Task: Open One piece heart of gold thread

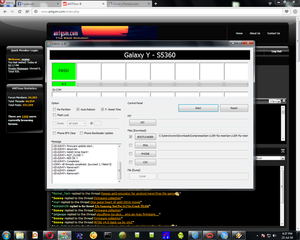Action: click(115, 202)
